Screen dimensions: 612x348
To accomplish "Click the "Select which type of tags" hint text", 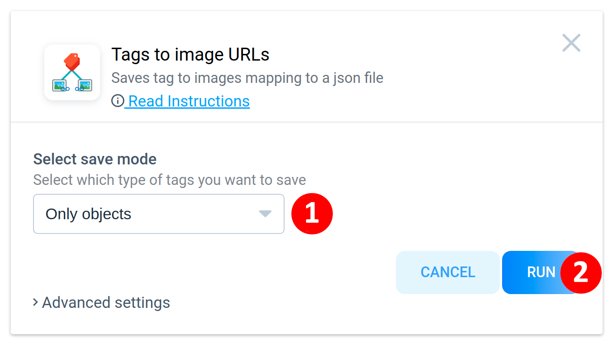I will click(169, 180).
